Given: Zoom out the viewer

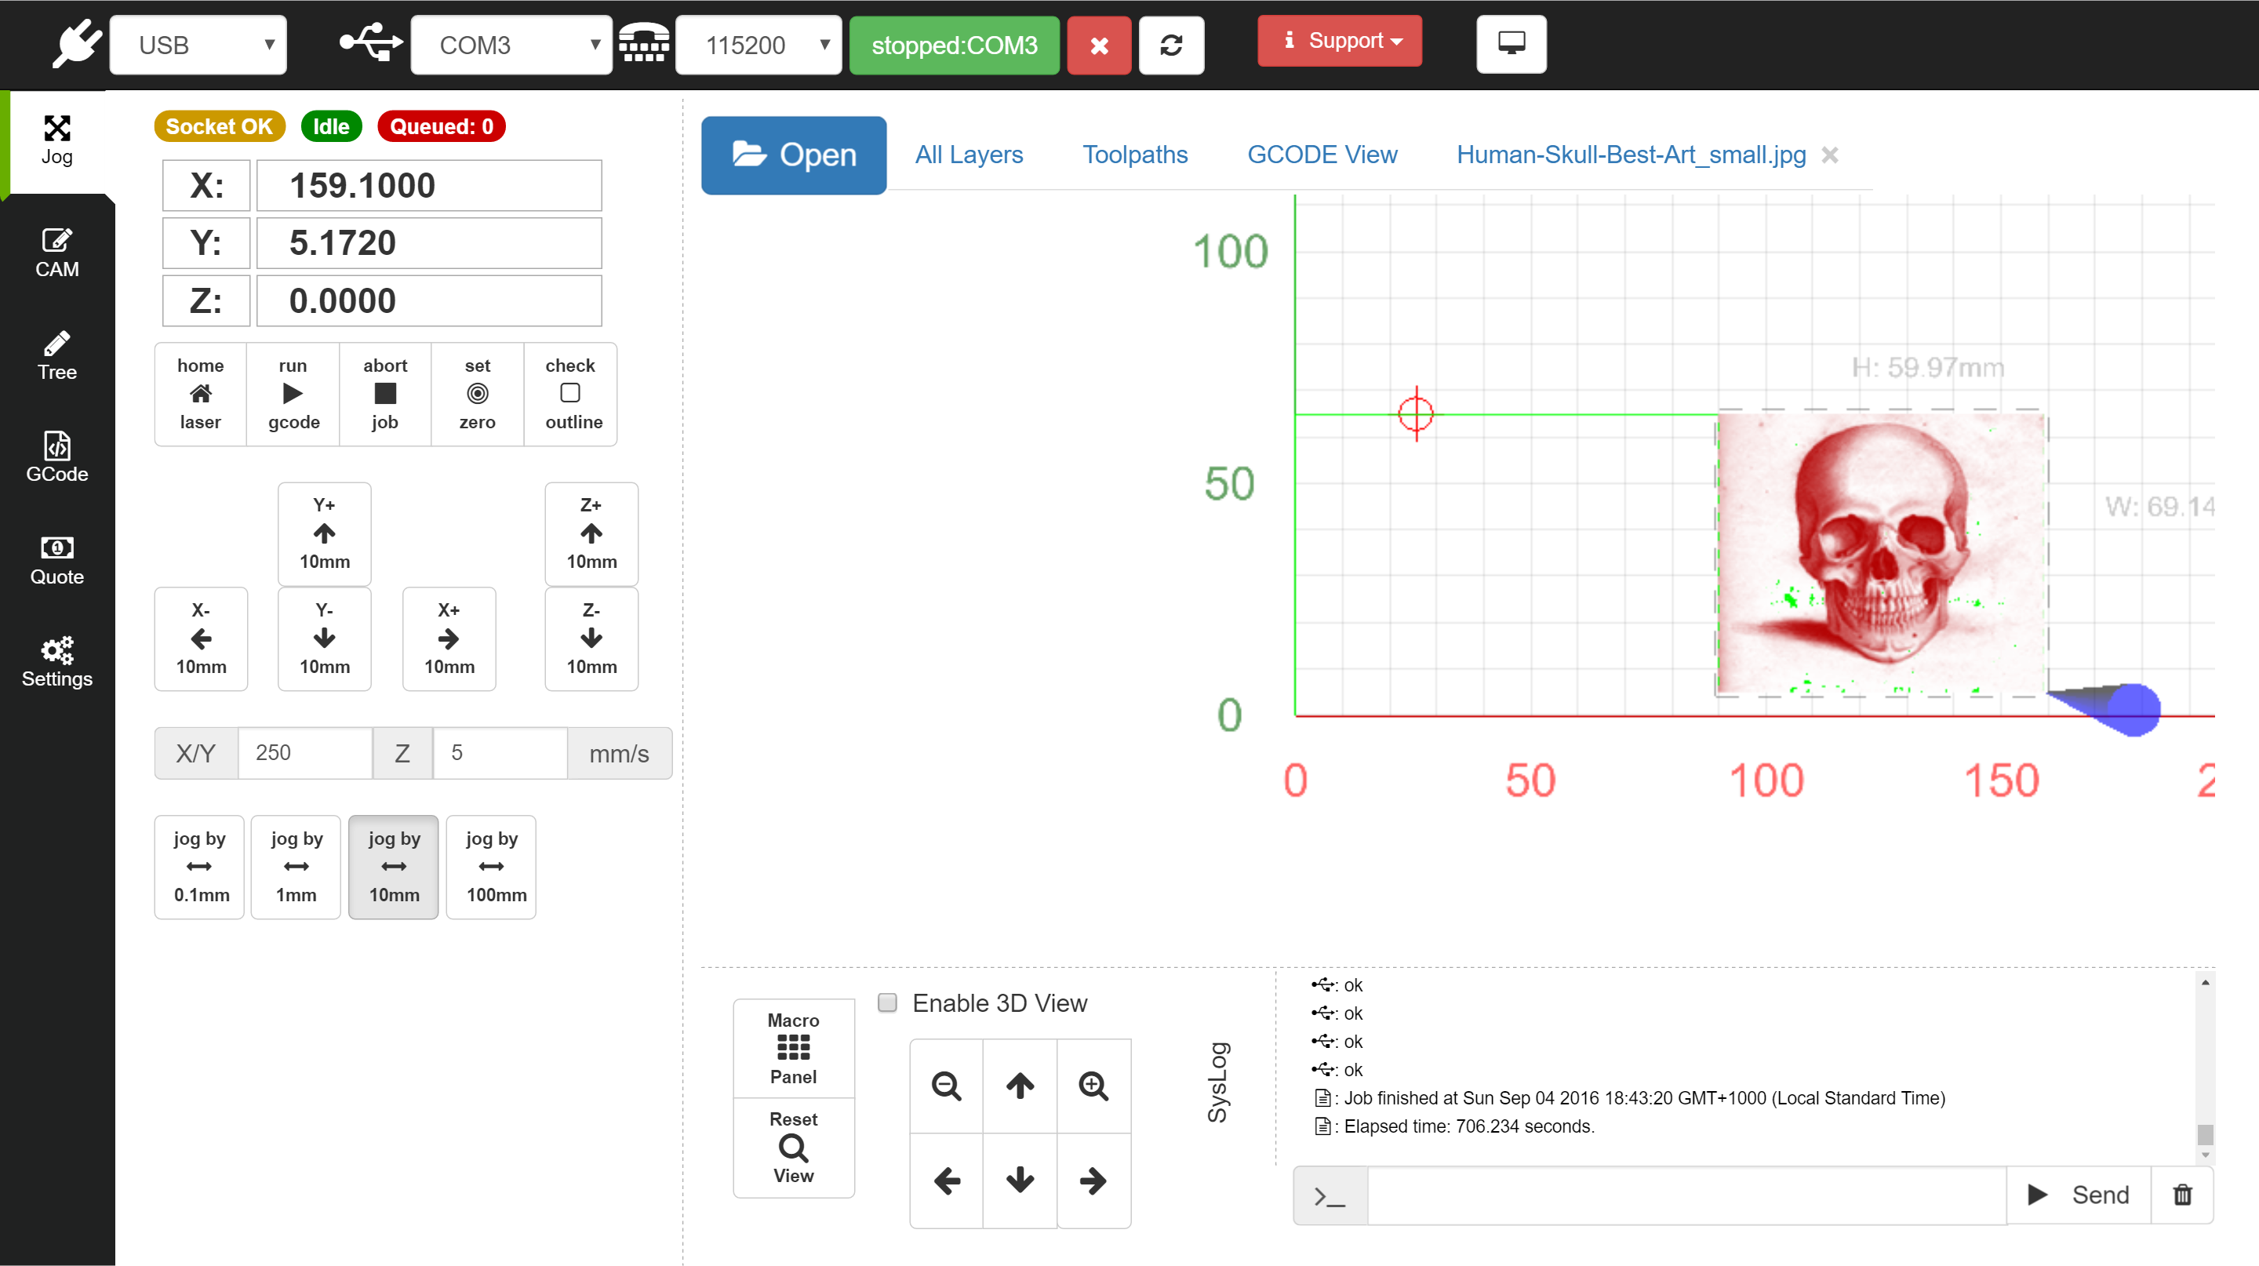Looking at the screenshot, I should 946,1086.
